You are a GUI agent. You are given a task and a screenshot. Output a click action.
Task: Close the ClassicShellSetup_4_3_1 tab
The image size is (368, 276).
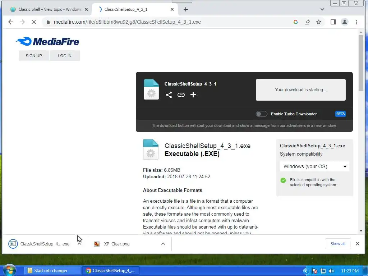[172, 9]
